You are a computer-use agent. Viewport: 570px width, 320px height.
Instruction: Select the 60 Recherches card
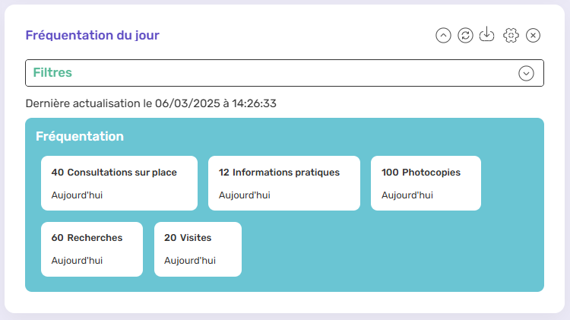click(91, 249)
